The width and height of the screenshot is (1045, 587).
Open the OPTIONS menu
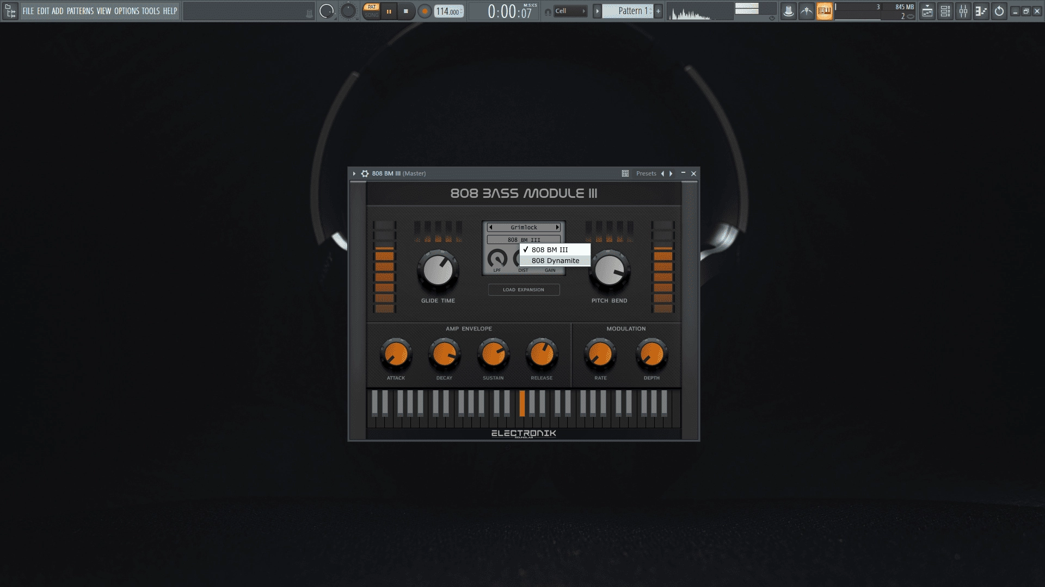click(x=126, y=11)
